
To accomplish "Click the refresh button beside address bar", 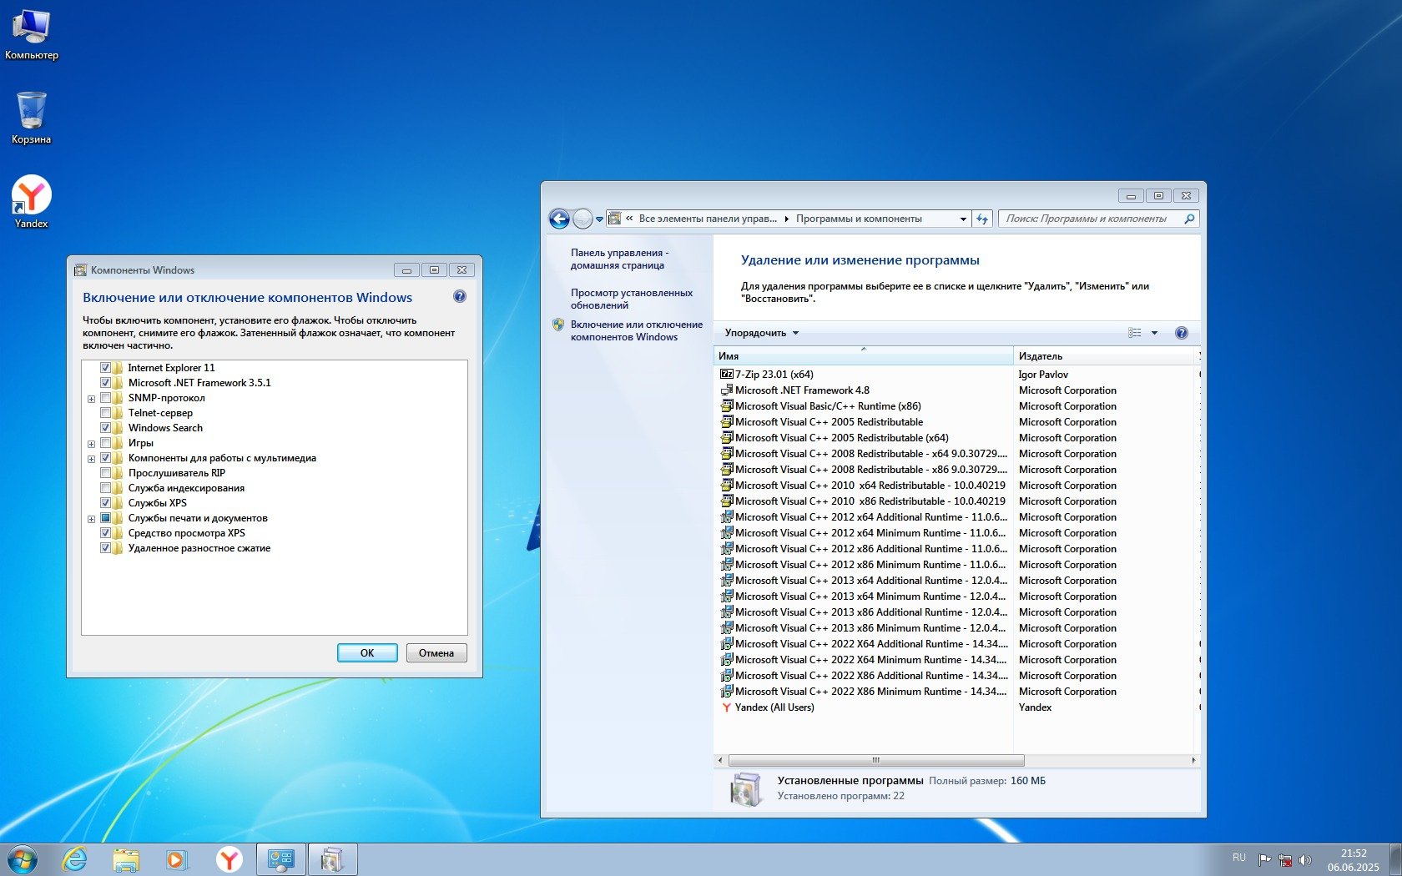I will point(982,219).
